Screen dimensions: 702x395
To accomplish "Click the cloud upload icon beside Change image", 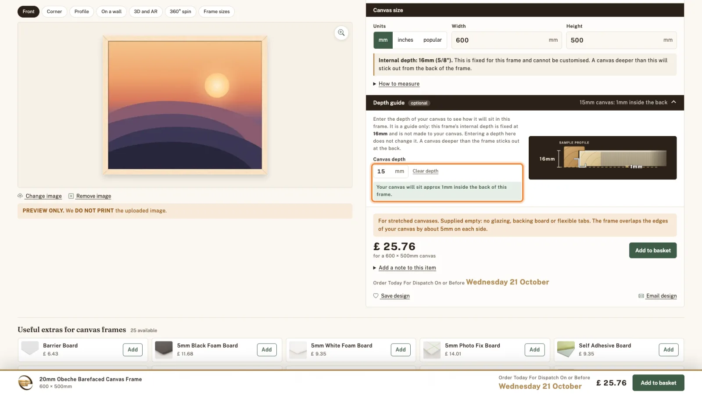I will coord(20,196).
